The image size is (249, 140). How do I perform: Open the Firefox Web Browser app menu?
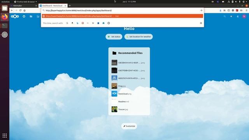point(25,2)
